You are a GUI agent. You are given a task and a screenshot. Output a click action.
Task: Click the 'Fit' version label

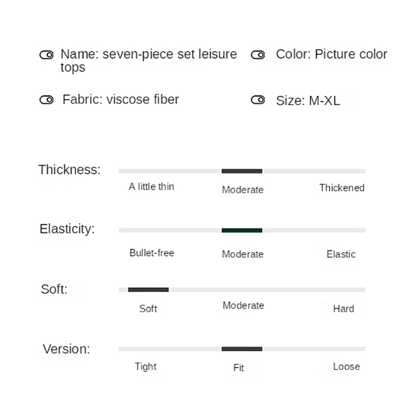[239, 368]
